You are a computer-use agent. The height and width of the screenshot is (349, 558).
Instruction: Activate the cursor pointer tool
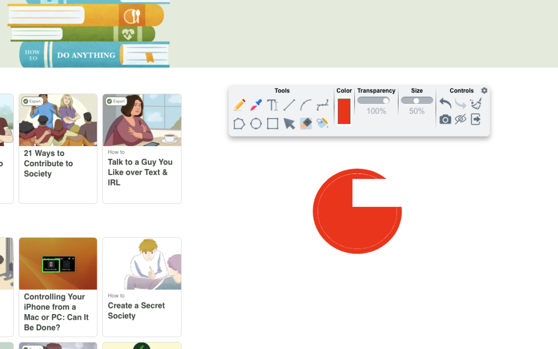[x=289, y=123]
